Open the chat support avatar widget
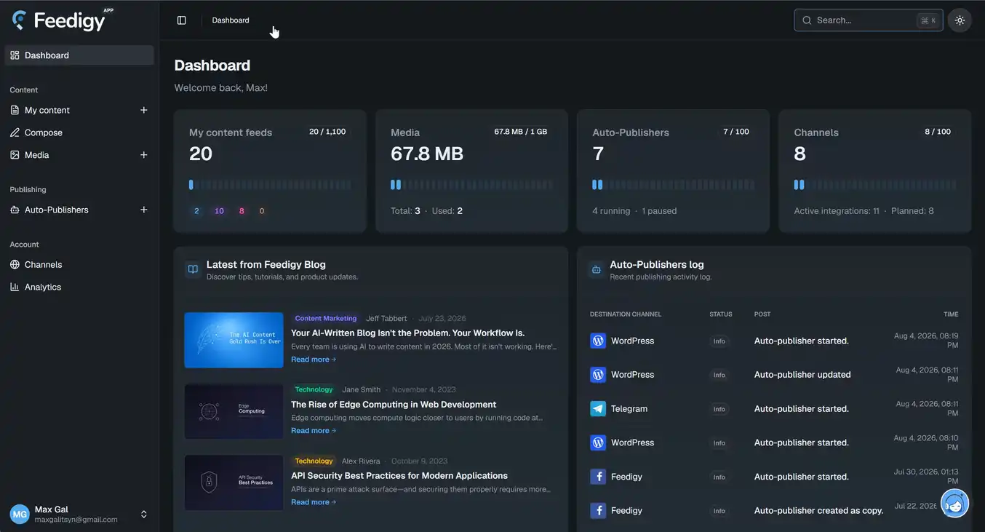This screenshot has width=985, height=532. point(954,503)
